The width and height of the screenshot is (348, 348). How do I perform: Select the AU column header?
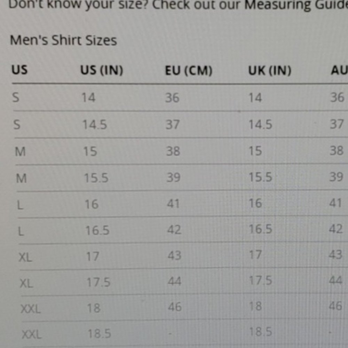[339, 70]
